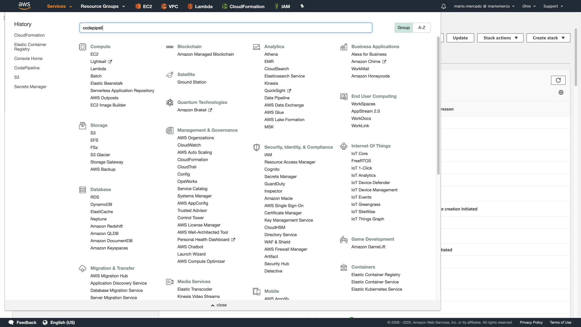The image size is (581, 327).
Task: Click the refresh icon button
Action: point(558,80)
